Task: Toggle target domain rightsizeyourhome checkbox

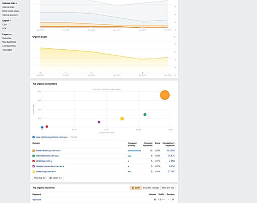Action: click(x=33, y=137)
